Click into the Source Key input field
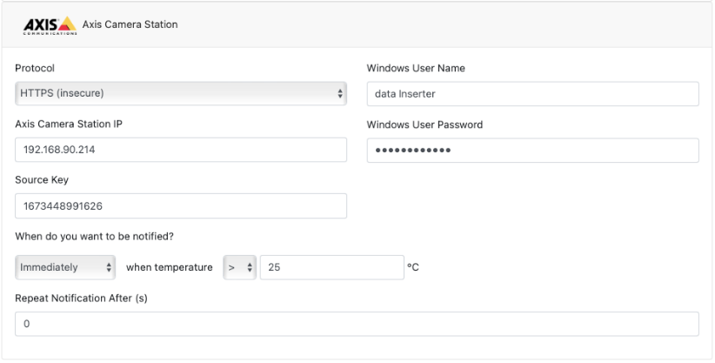The image size is (715, 363). [181, 206]
